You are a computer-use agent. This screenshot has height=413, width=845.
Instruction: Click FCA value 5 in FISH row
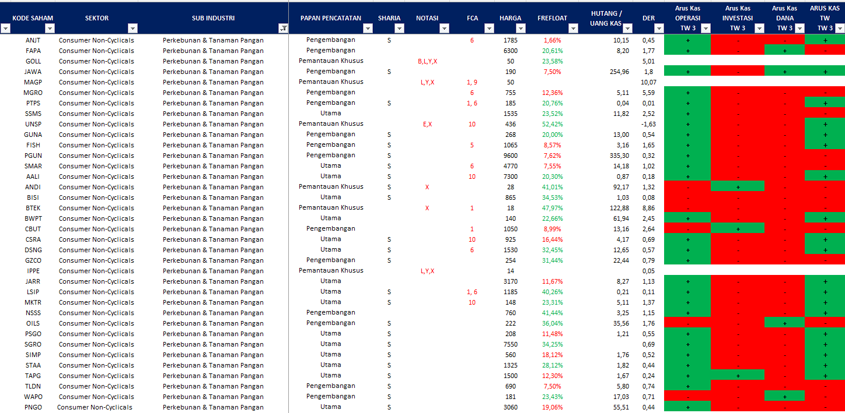coord(472,145)
